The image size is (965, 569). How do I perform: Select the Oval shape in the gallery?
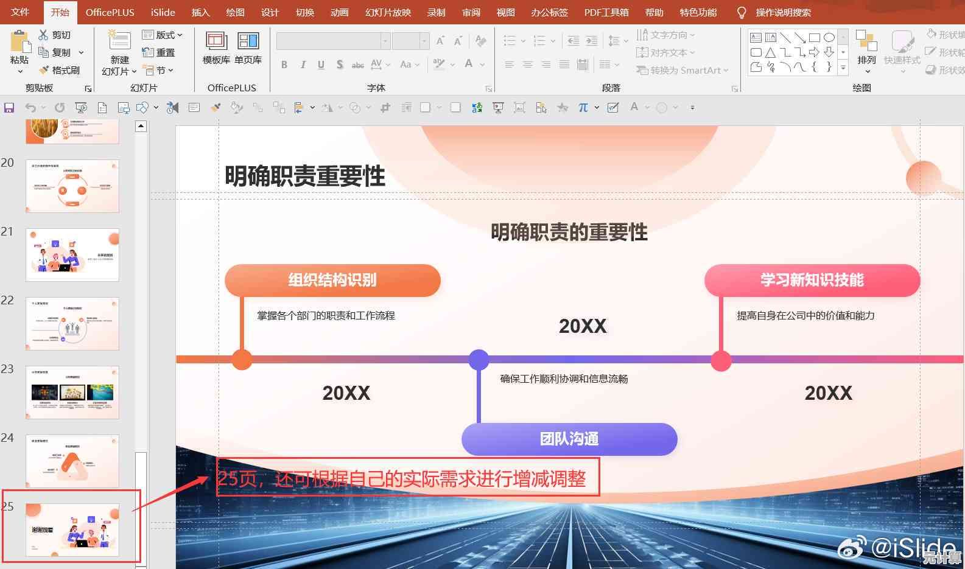point(829,38)
